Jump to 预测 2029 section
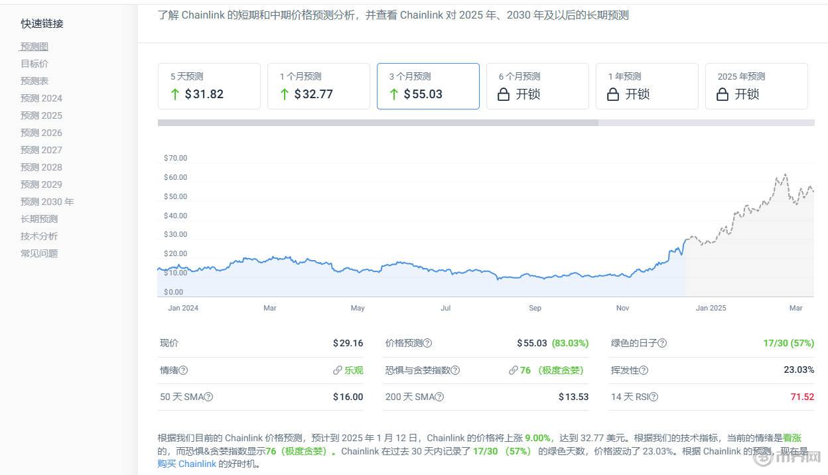 coord(41,184)
